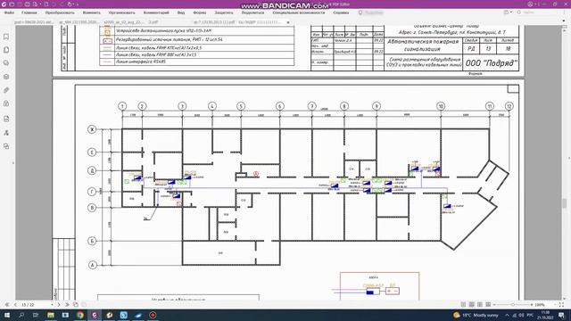Open the Вид ribbon tab
This screenshot has width=571, height=321.
pyautogui.click(x=181, y=12)
